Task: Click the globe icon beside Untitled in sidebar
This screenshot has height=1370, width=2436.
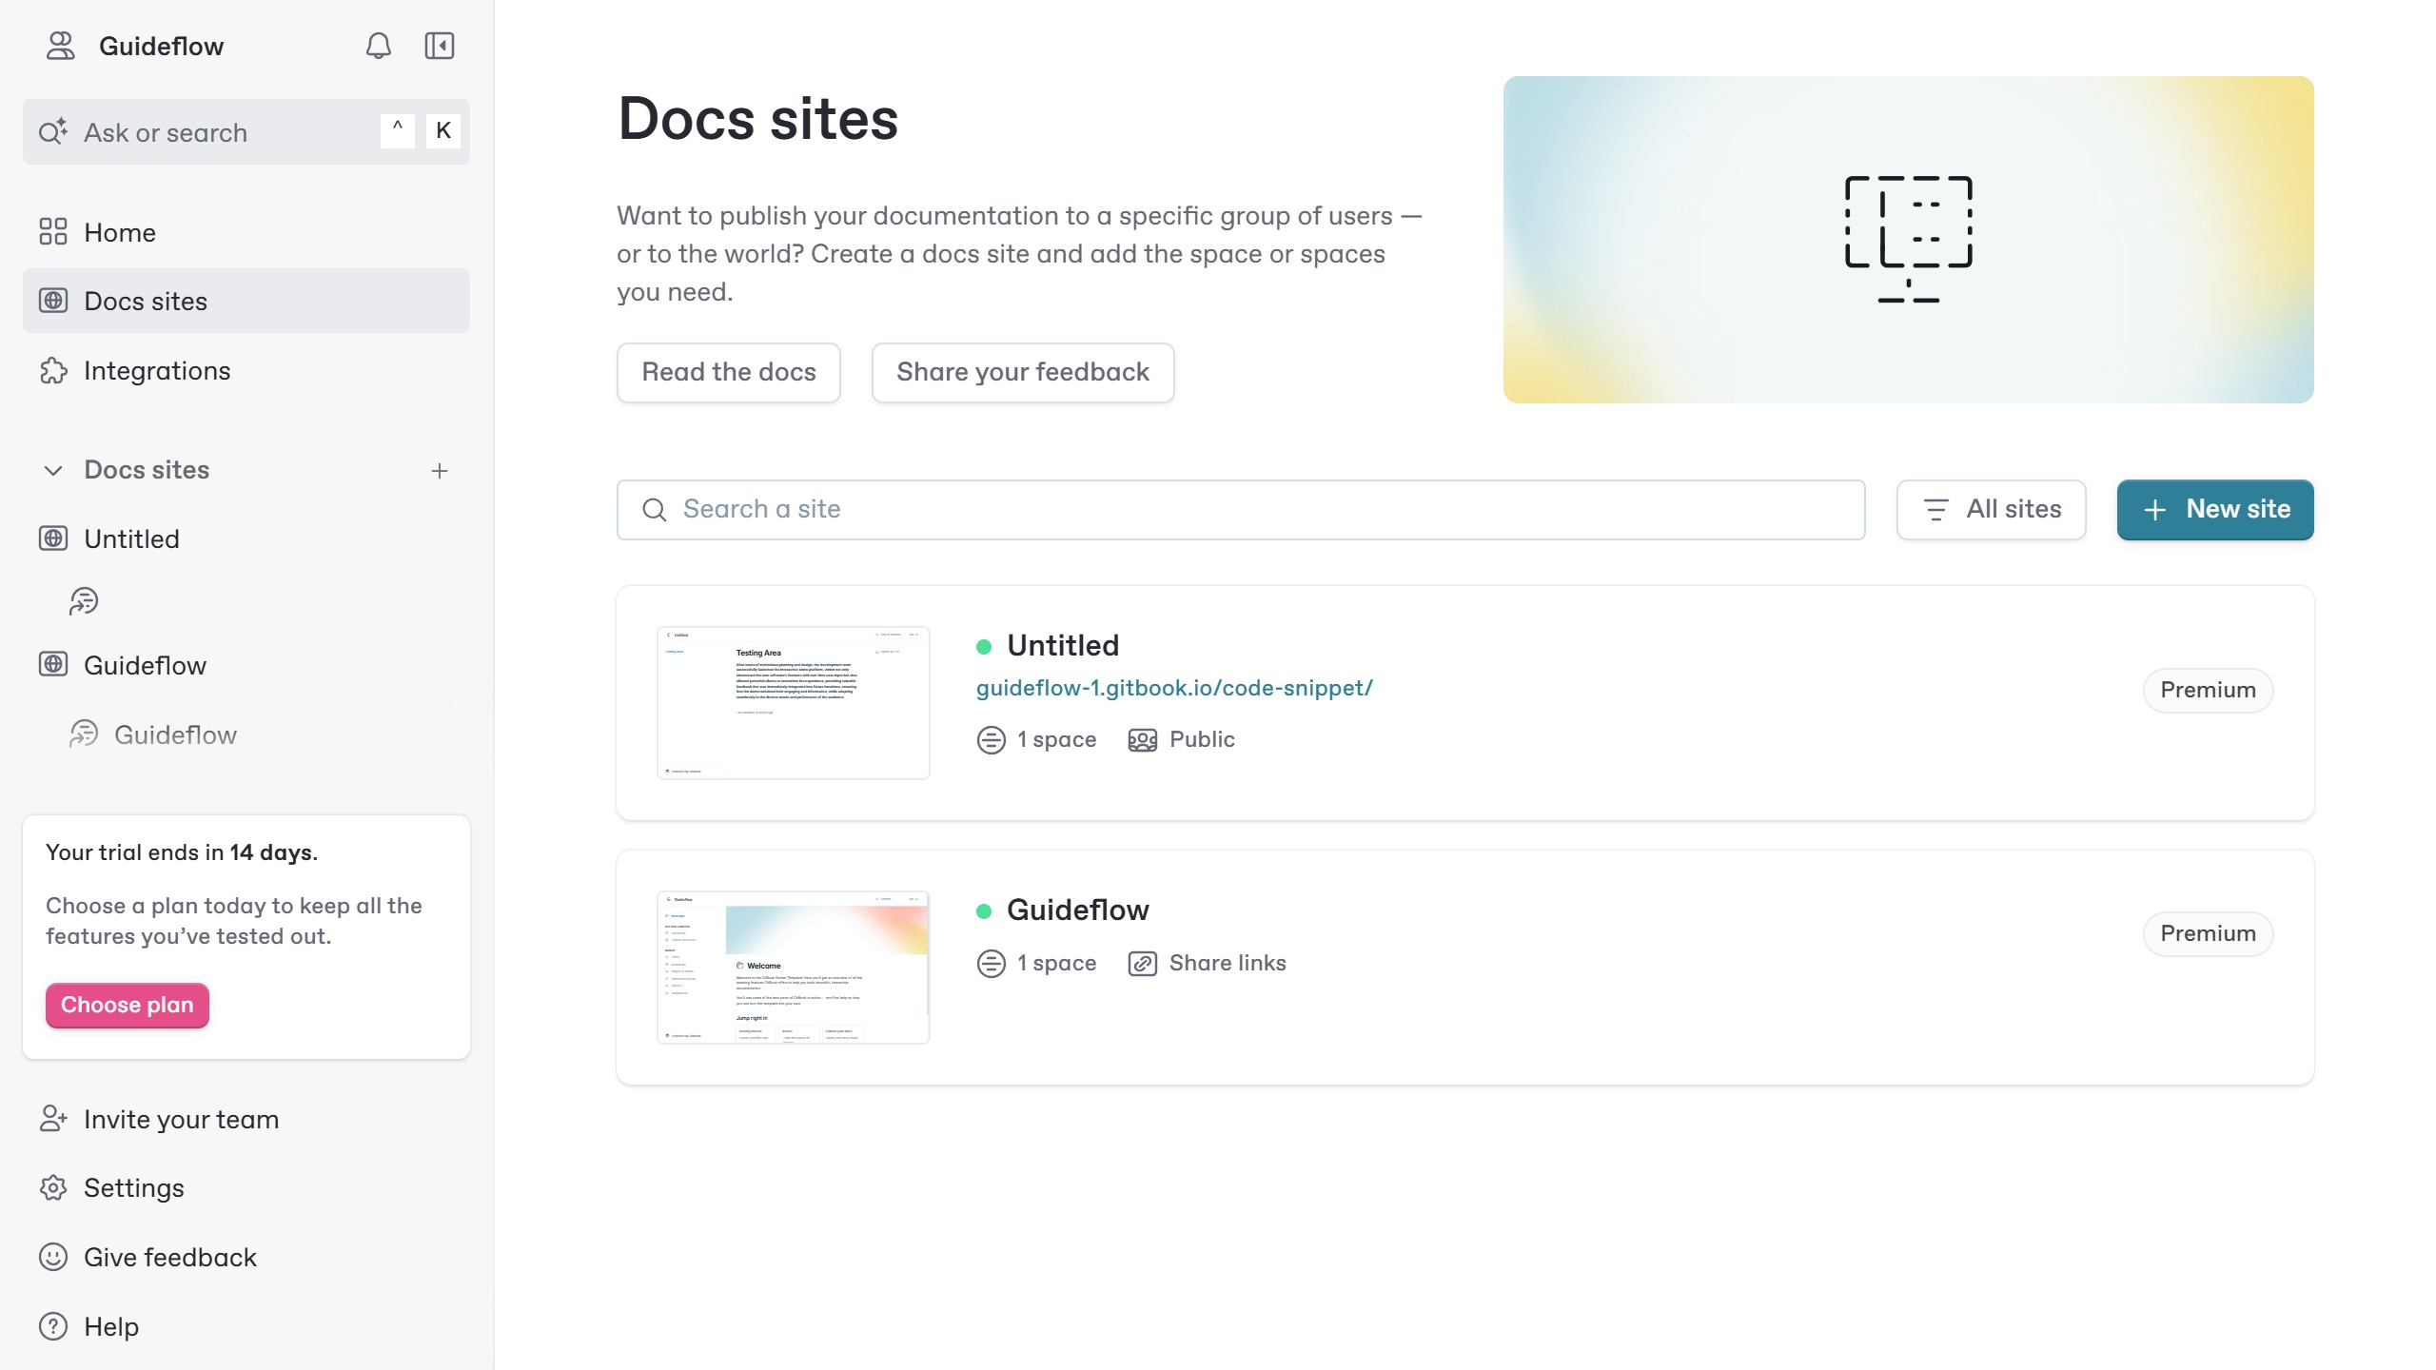Action: click(53, 538)
